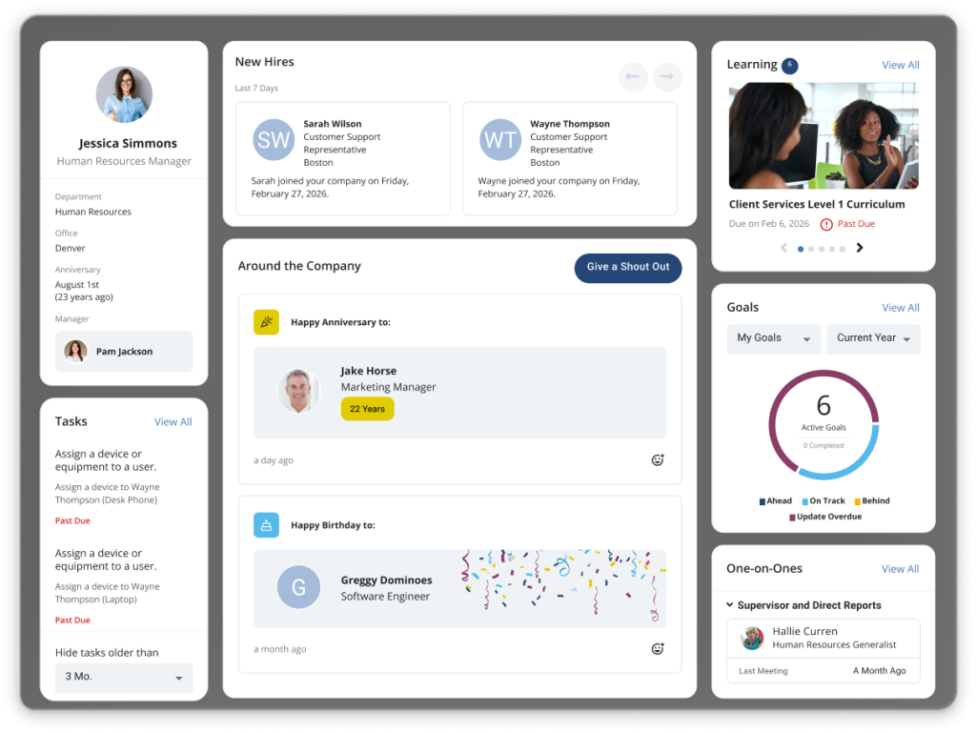Click the next arrow in New Hires
This screenshot has height=733, width=976.
[x=667, y=76]
